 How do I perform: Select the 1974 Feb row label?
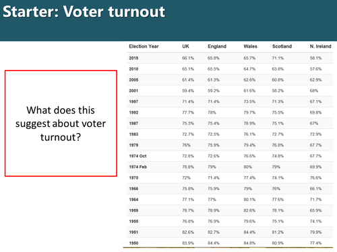coord(137,167)
